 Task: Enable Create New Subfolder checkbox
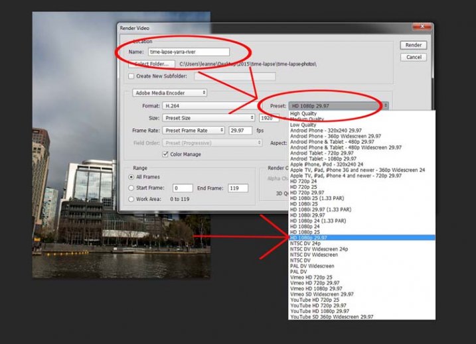[131, 76]
